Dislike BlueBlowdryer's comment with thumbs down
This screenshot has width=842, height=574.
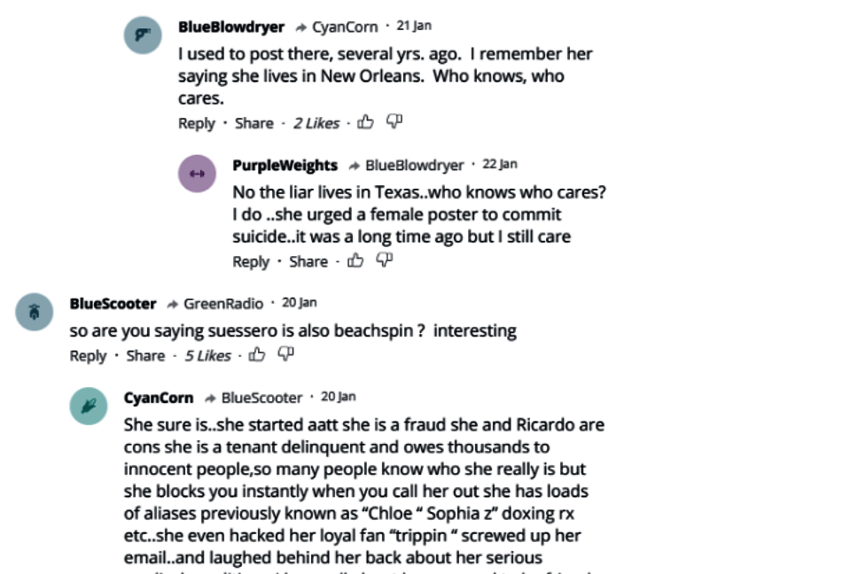tap(394, 121)
